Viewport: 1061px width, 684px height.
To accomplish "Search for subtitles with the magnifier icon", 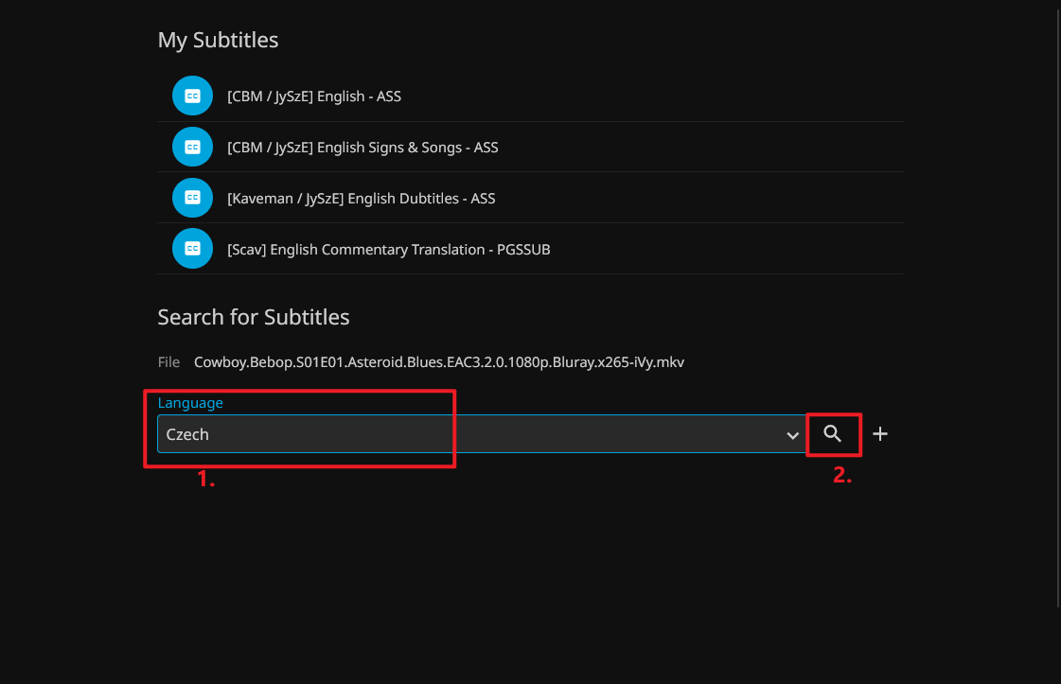I will (x=833, y=433).
